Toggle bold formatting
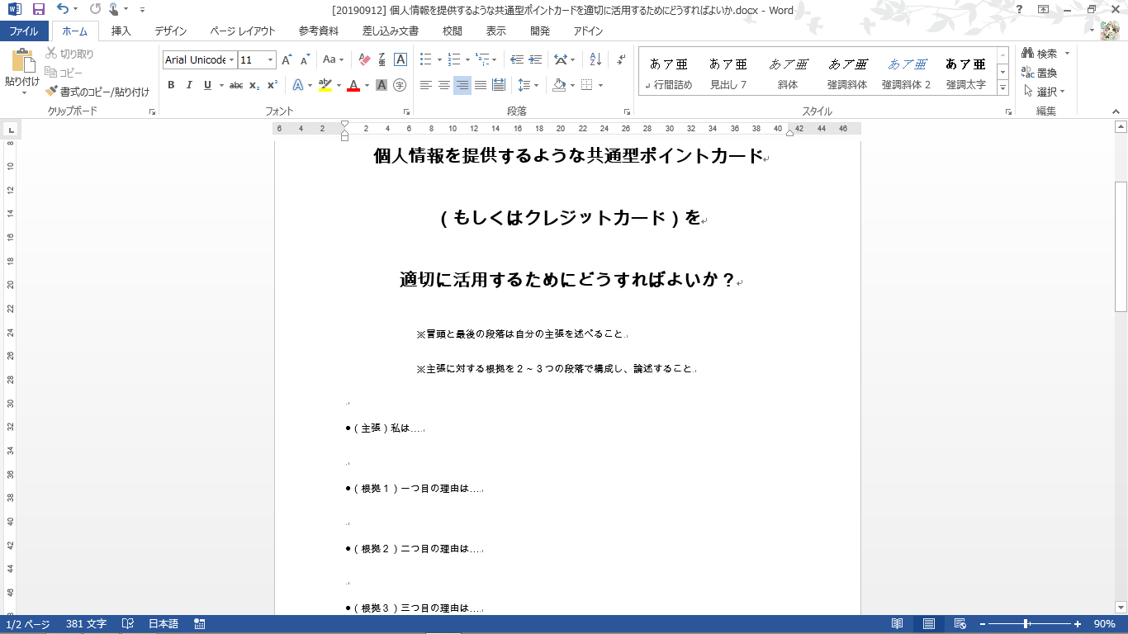1128x634 pixels. (x=171, y=85)
